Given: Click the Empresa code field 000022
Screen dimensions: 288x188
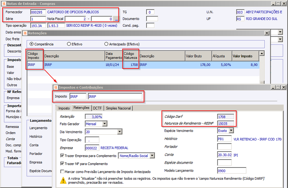Looking at the screenshot, I should (x=92, y=148).
